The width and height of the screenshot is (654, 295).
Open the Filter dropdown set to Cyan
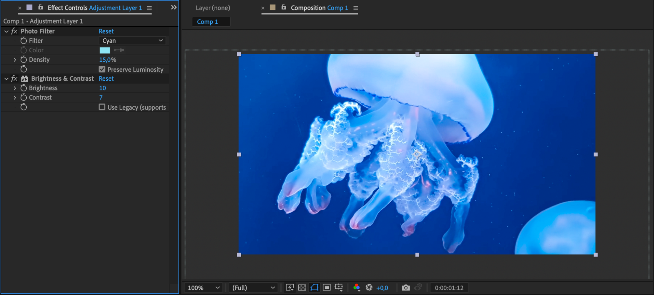coord(132,41)
